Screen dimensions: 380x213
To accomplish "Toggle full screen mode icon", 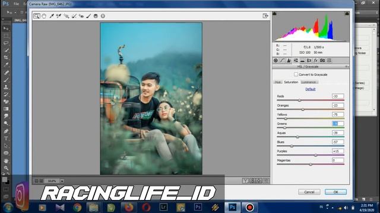I will [265, 16].
